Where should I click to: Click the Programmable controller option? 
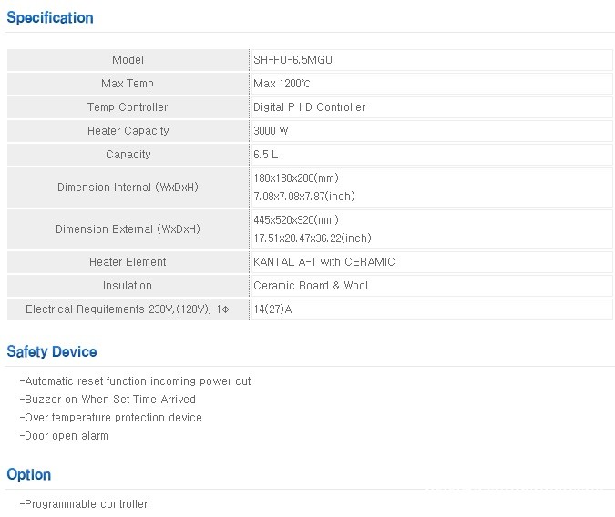pyautogui.click(x=83, y=504)
